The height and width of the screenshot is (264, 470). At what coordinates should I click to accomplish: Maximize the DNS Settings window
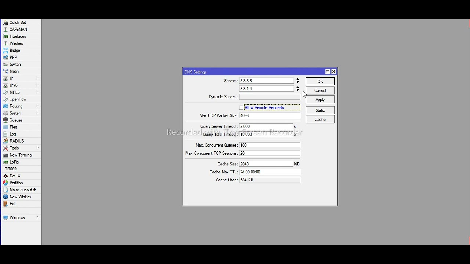(328, 72)
